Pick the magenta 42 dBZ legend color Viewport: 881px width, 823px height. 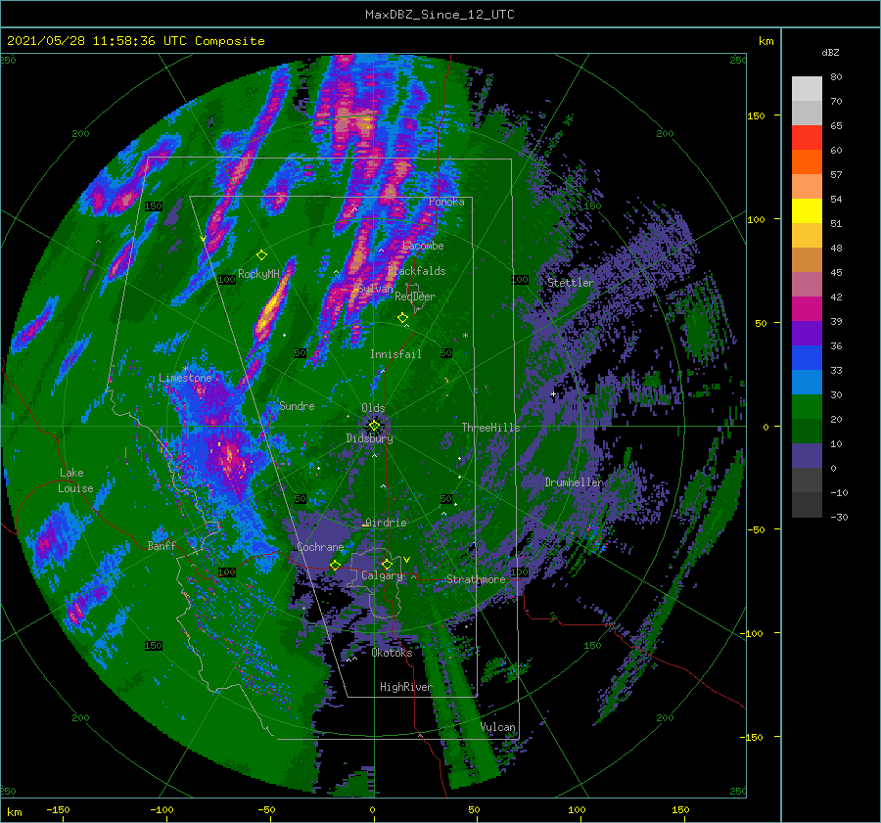click(807, 308)
